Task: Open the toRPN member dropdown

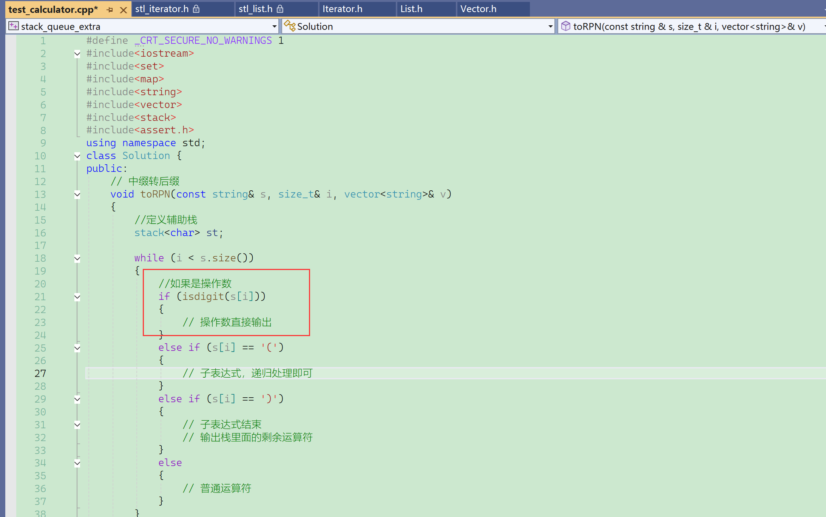Action: click(x=824, y=26)
